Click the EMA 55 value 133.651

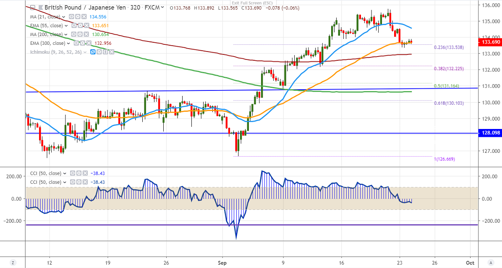(x=101, y=26)
